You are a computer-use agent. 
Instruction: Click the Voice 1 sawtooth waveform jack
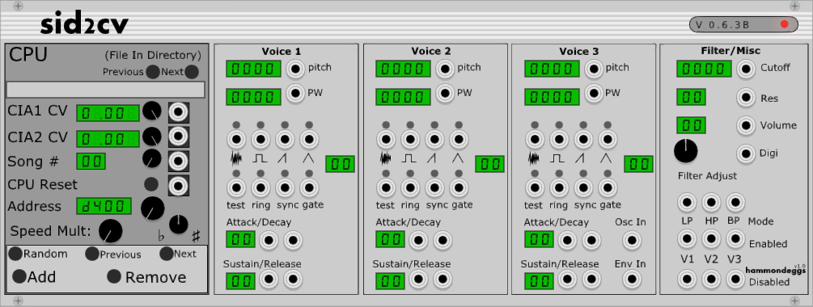(285, 139)
